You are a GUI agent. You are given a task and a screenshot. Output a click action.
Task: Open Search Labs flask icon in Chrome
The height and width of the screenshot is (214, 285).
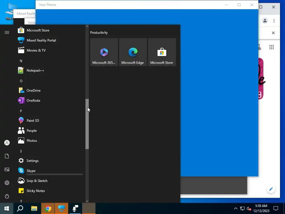click(x=260, y=47)
